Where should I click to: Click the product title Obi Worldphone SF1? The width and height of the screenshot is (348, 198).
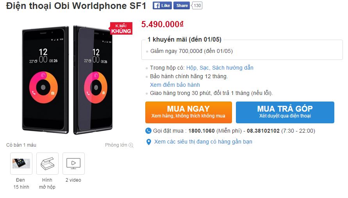tap(76, 6)
